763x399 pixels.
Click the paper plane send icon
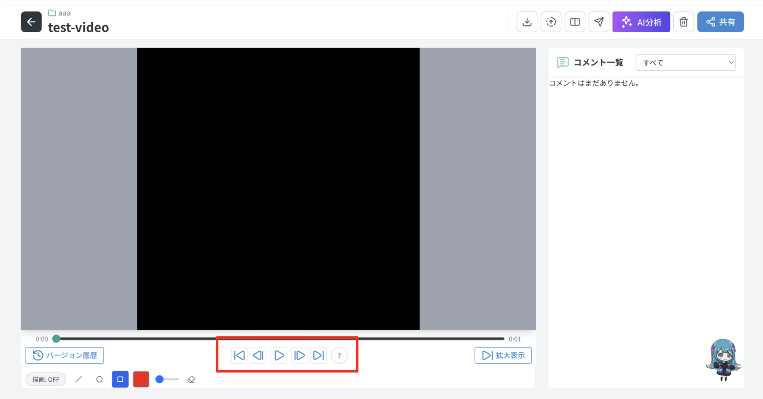point(599,22)
